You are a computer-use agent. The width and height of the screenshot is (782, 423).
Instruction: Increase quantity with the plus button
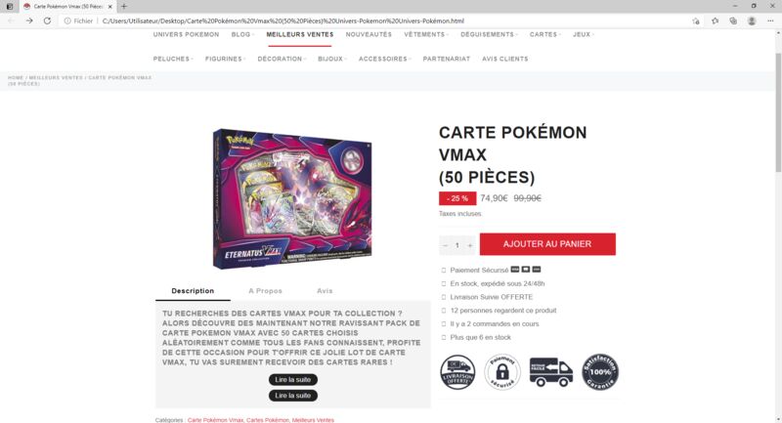point(470,245)
